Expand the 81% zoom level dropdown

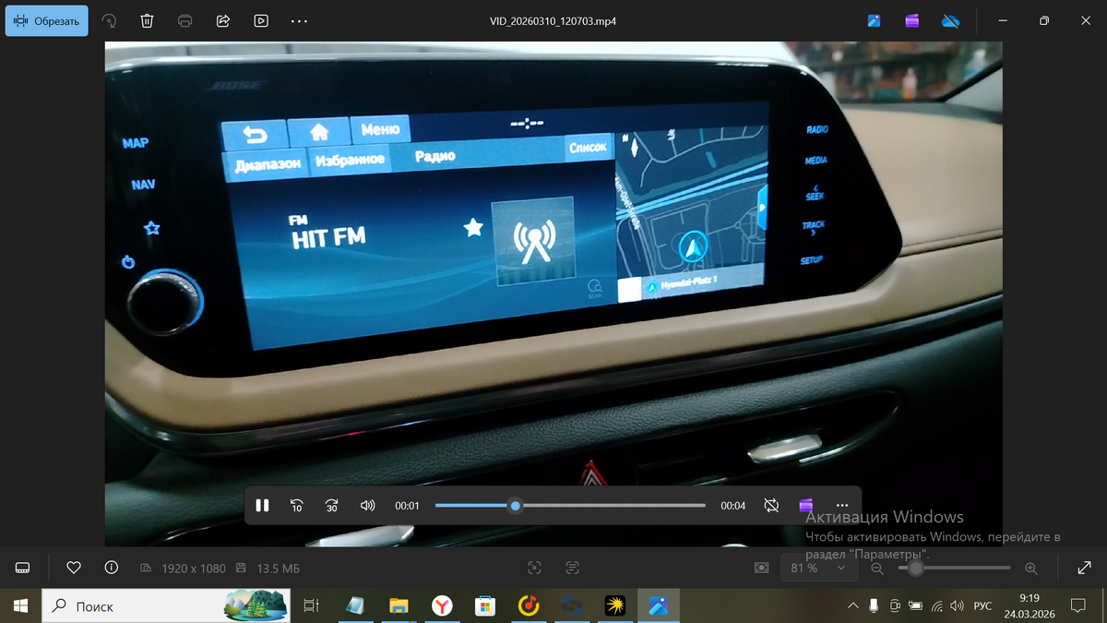816,568
